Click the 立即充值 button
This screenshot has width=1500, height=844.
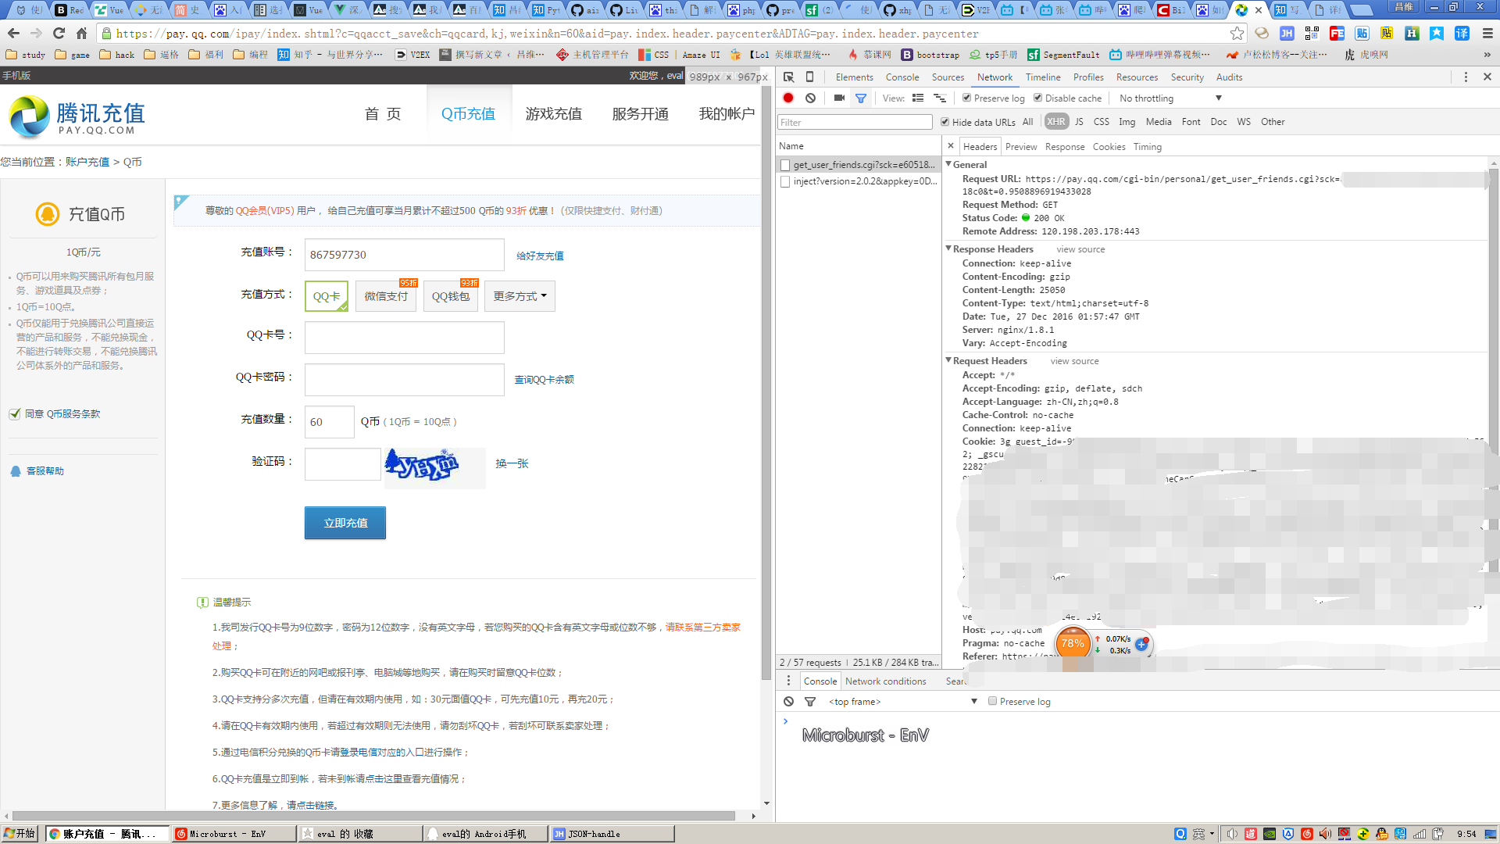coord(345,523)
